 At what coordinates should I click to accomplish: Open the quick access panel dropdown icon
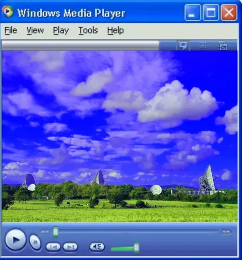[x=183, y=46]
